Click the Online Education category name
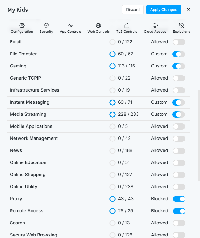The width and height of the screenshot is (200, 238). [x=28, y=162]
